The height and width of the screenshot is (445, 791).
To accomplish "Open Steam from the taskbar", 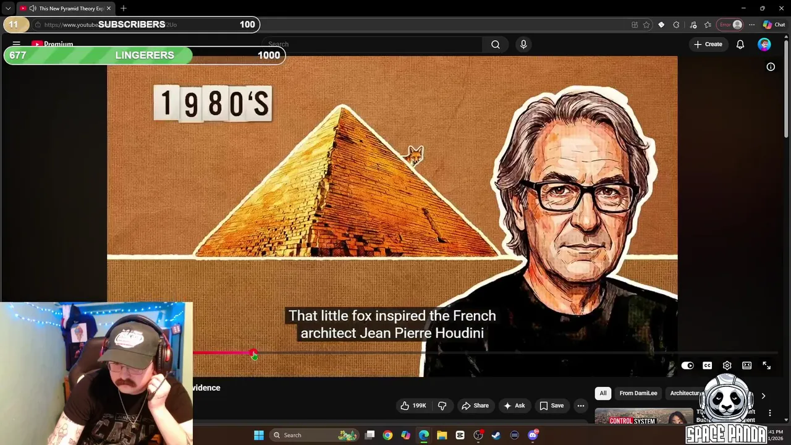I will 496,435.
